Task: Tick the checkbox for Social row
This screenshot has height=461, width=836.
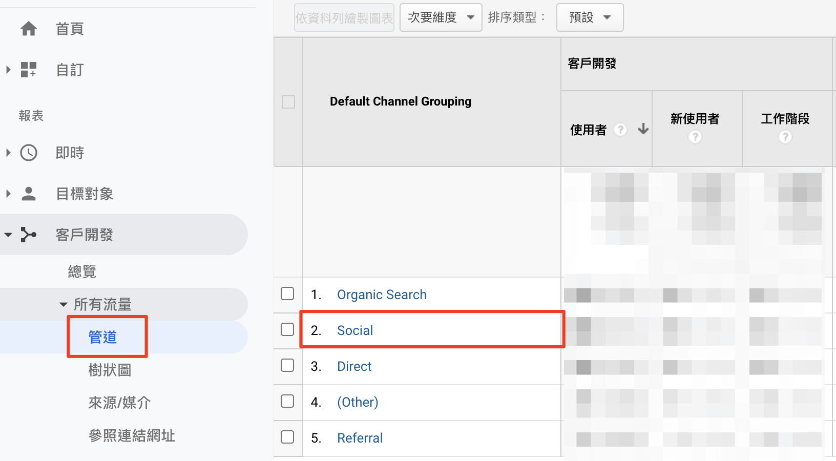Action: [287, 329]
